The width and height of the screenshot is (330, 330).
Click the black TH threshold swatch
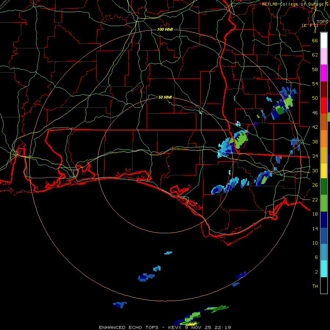coord(324,285)
